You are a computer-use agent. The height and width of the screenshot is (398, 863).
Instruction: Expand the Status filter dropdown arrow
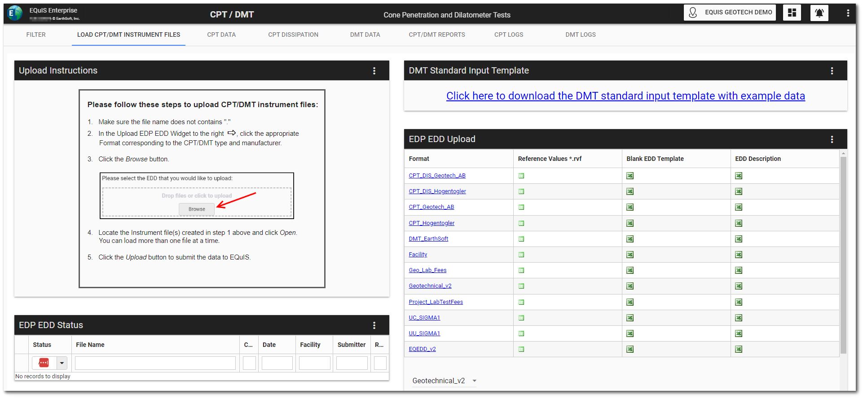click(x=62, y=363)
